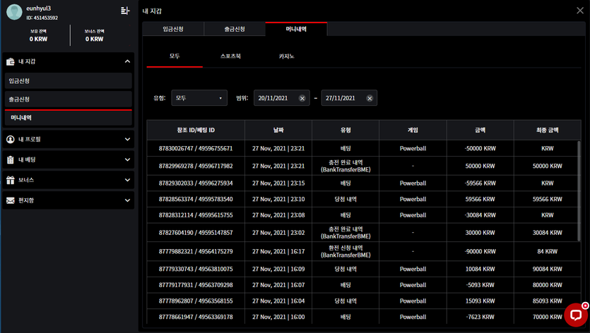This screenshot has height=333, width=590.
Task: Select row ID 87779882321 / 49564175279
Action: pos(196,251)
